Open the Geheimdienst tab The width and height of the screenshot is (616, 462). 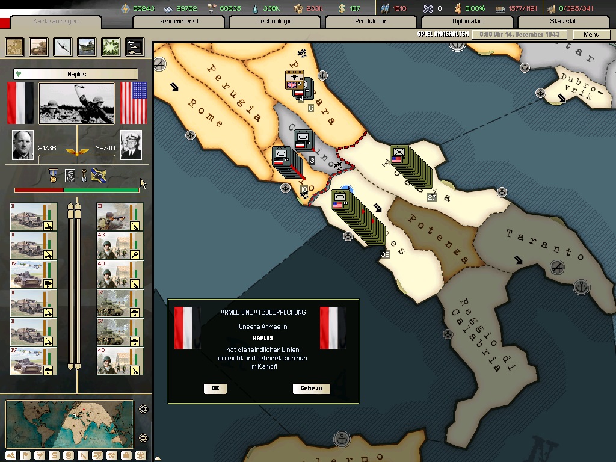(x=179, y=21)
